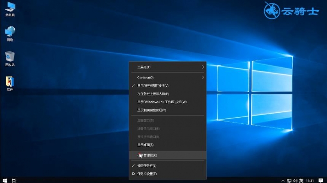
Task: Toggle 显示触摸键盘按钮(Y) option
Action: tap(168, 110)
